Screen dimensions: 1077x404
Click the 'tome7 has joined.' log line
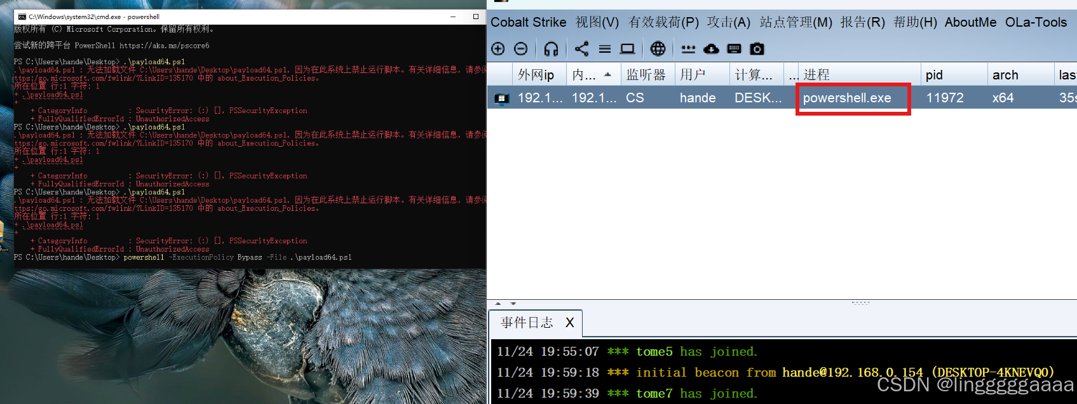point(627,393)
